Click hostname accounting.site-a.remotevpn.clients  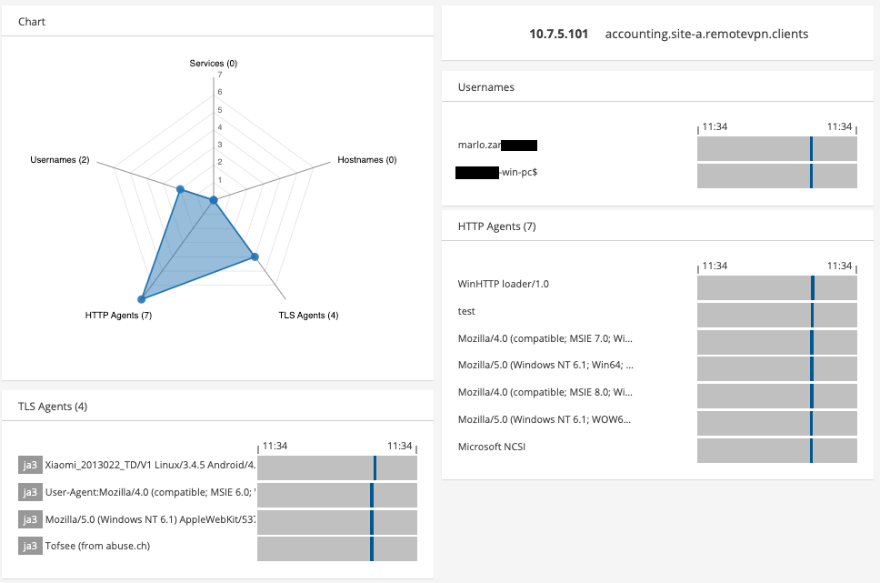tap(706, 34)
